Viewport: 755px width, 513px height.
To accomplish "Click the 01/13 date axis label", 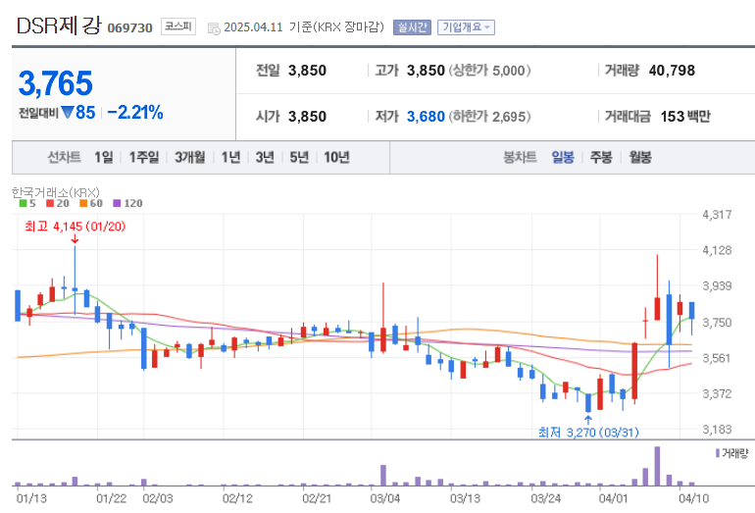I will coord(31,498).
